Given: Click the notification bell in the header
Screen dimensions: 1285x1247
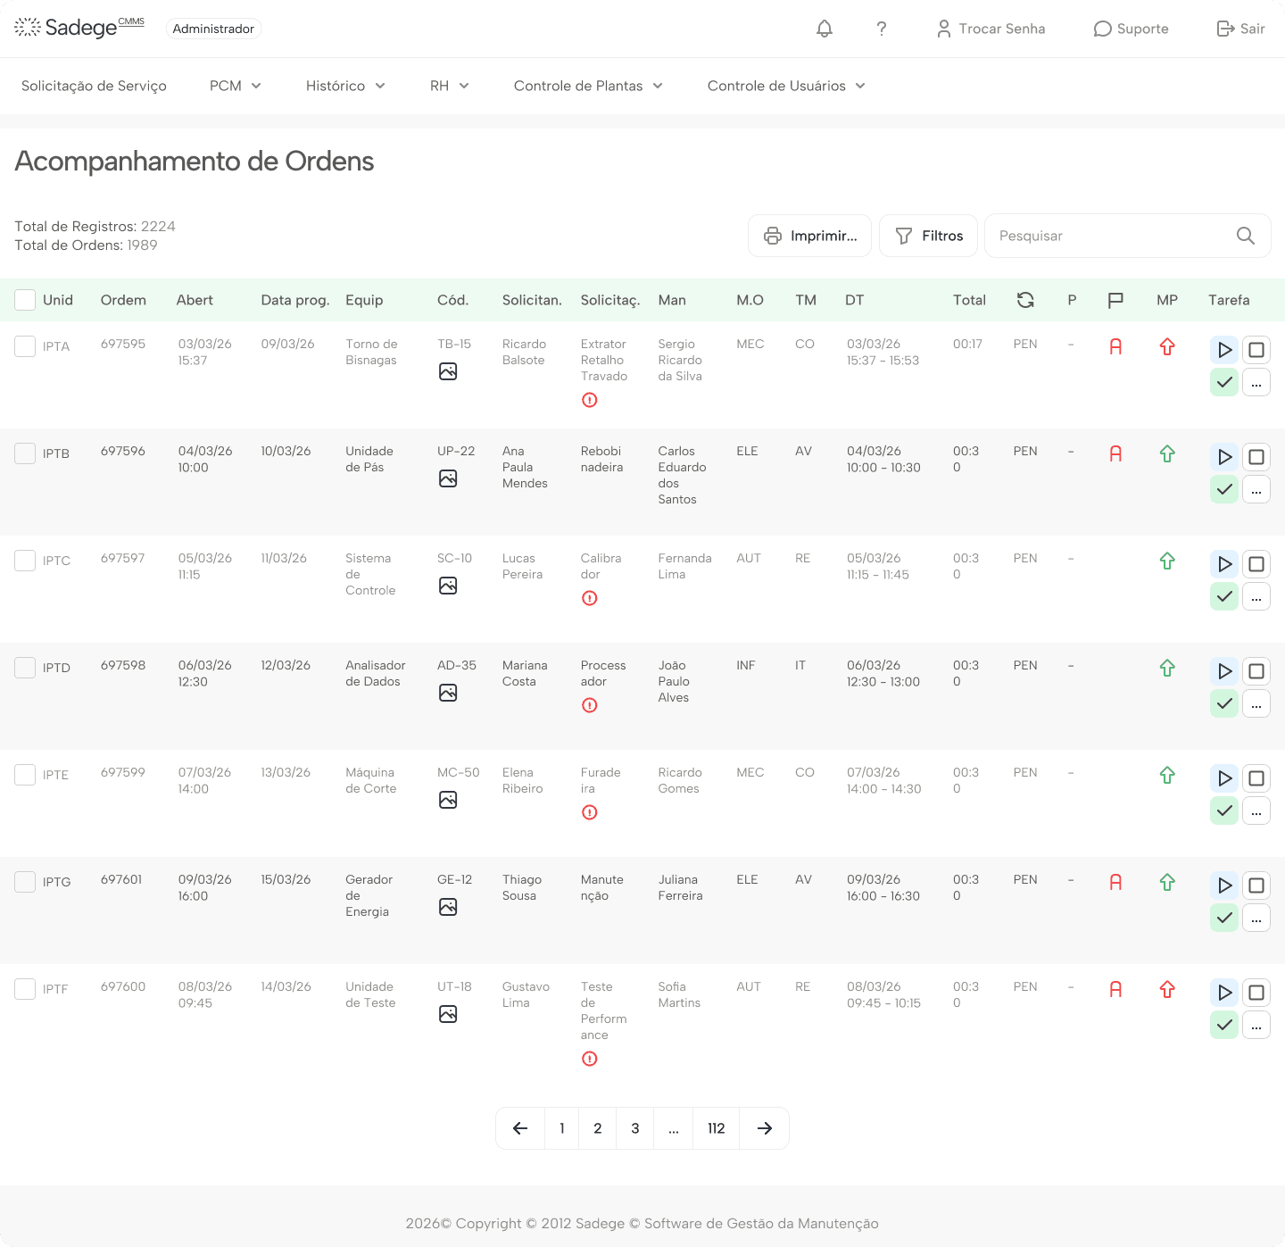Looking at the screenshot, I should tap(823, 29).
